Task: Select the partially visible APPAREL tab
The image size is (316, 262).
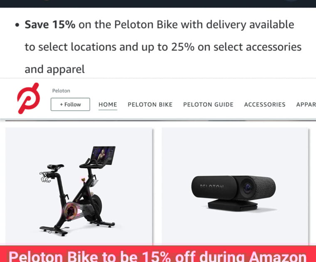Action: pyautogui.click(x=306, y=105)
